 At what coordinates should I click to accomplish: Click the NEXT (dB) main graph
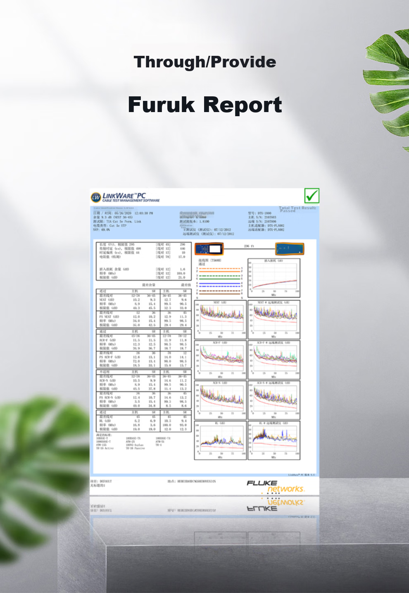click(220, 319)
